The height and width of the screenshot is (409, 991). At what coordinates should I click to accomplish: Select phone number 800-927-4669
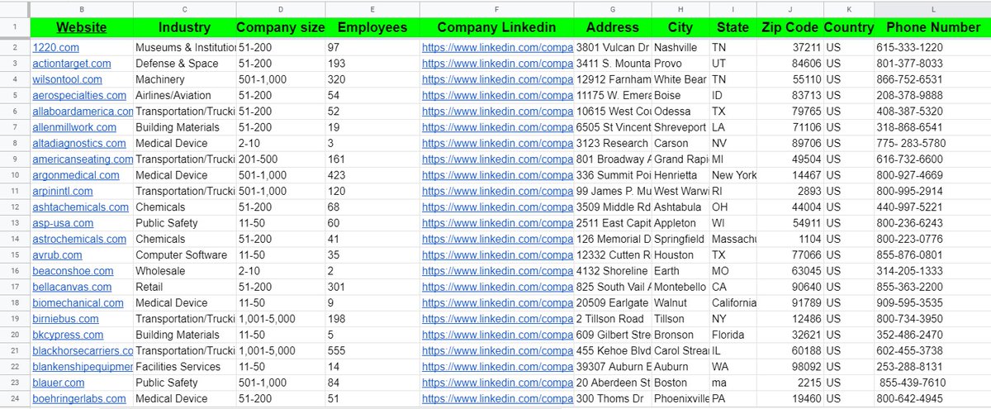[x=932, y=175]
